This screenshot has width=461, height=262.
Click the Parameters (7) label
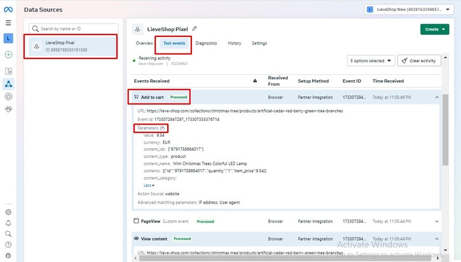point(151,128)
